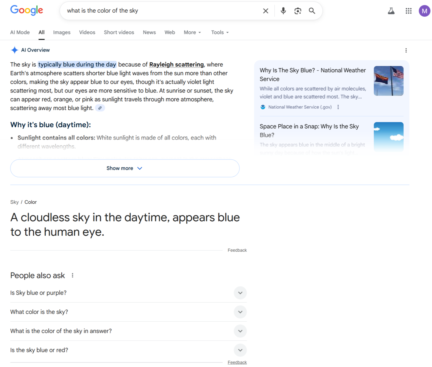The height and width of the screenshot is (367, 432).
Task: Expand "What color is the sky?" question
Action: (240, 312)
